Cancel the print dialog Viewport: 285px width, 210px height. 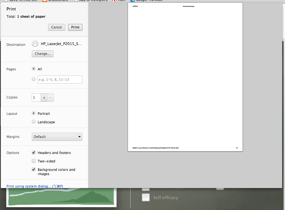57,27
